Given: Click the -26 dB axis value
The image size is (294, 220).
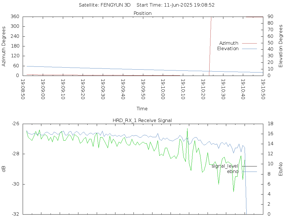Looking at the screenshot, I should pos(16,124).
